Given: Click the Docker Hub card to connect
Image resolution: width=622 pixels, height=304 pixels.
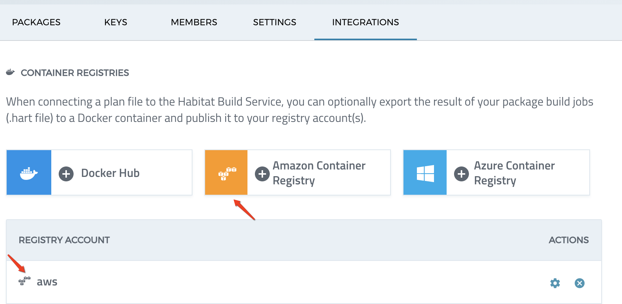Looking at the screenshot, I should tap(110, 173).
